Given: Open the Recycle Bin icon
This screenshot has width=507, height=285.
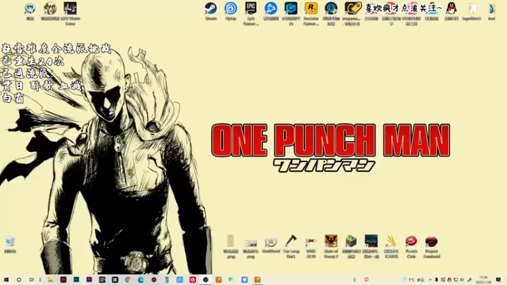Looking at the screenshot, I should [x=10, y=244].
